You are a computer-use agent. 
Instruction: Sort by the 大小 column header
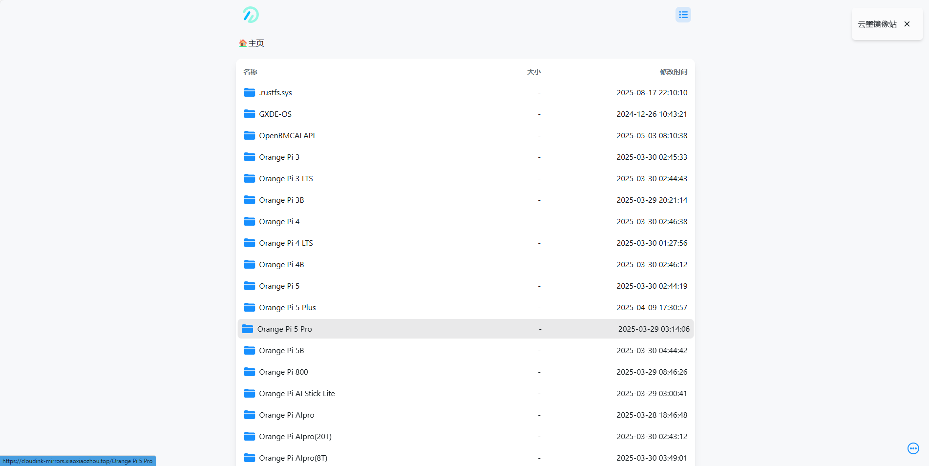tap(534, 72)
